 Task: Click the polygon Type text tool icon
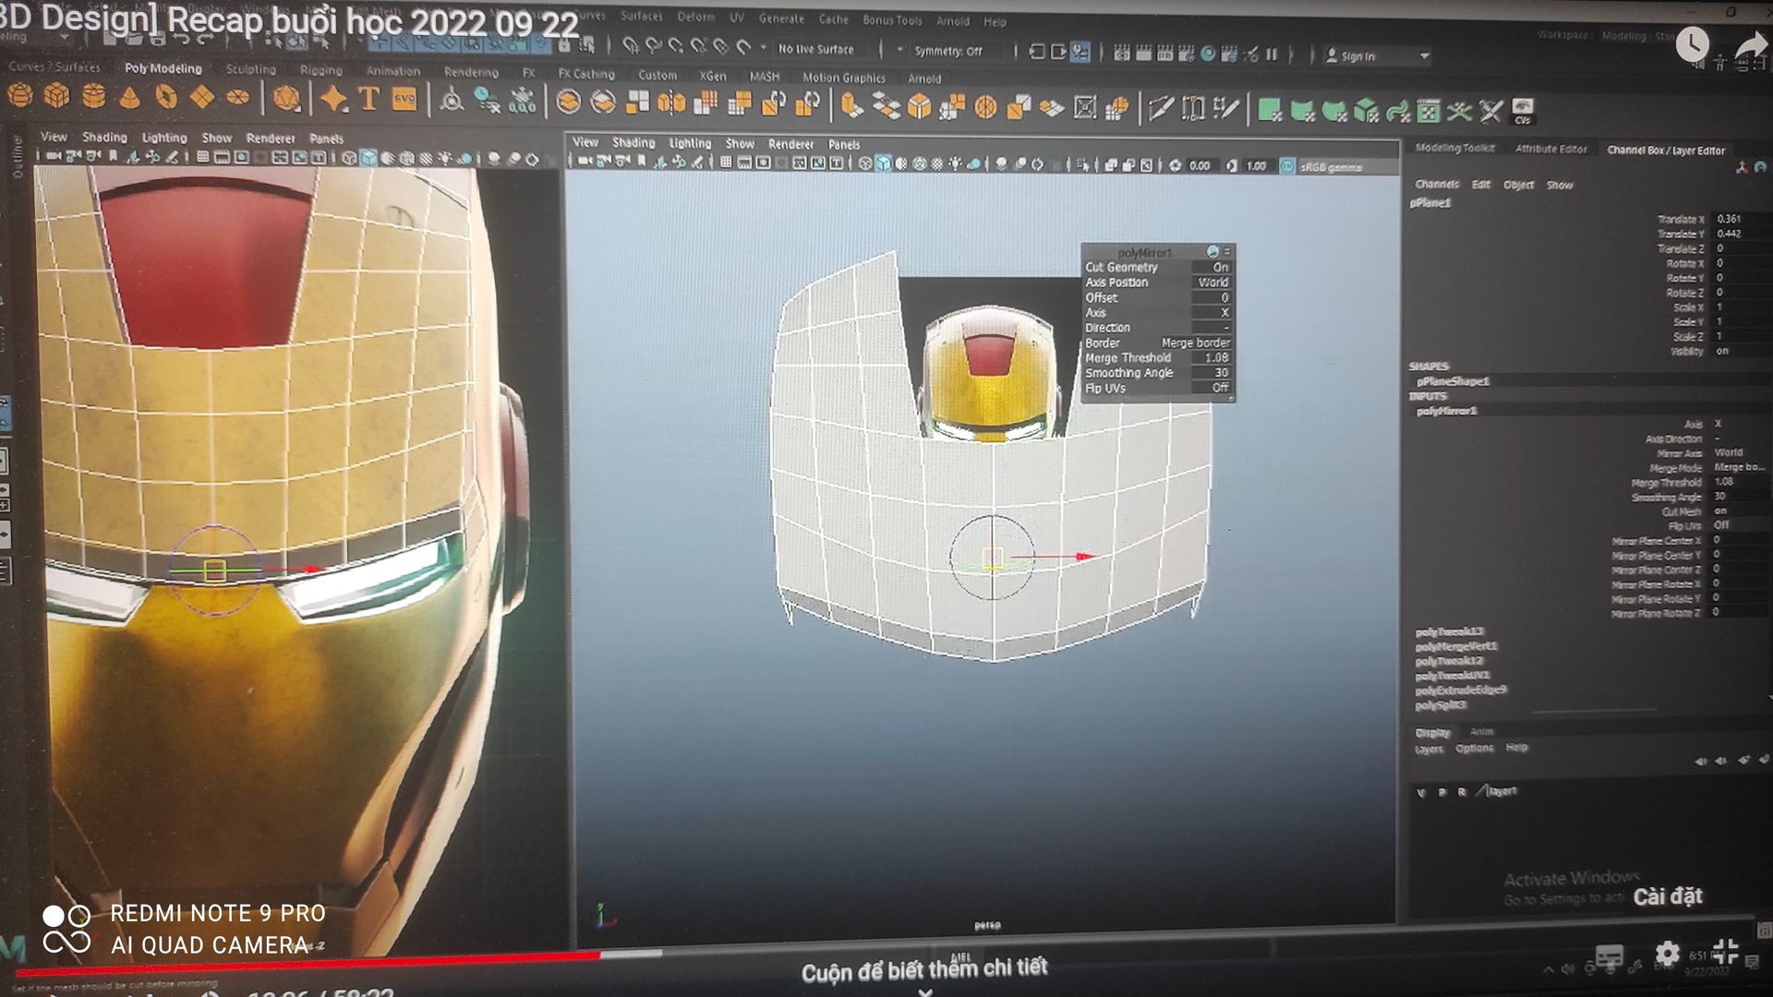pos(369,99)
